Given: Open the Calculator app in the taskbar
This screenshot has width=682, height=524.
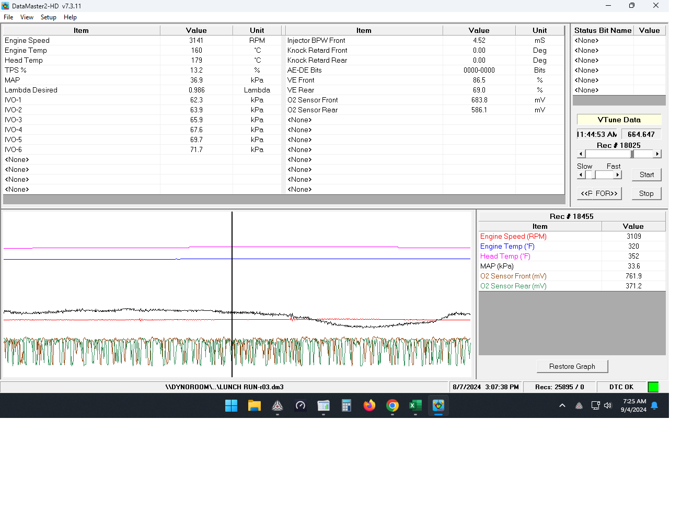Looking at the screenshot, I should 346,405.
